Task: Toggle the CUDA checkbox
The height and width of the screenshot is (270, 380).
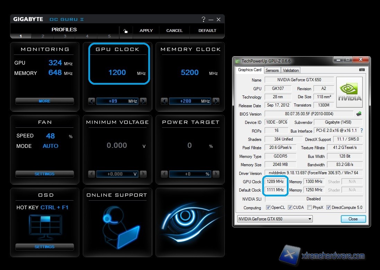Action: 290,208
